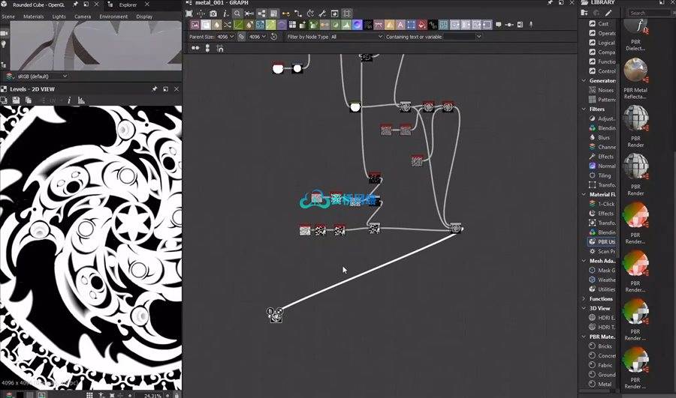Image resolution: width=676 pixels, height=398 pixels.
Task: Click the camera screenshot icon in graph toolbar
Action: tap(213, 13)
